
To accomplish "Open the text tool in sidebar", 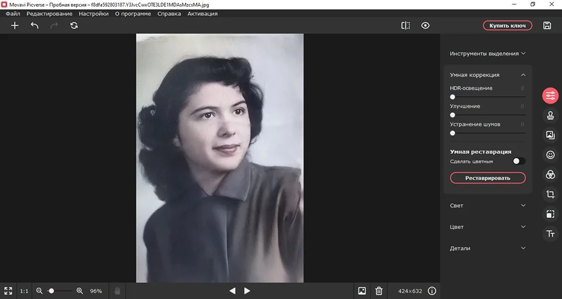I will 550,234.
